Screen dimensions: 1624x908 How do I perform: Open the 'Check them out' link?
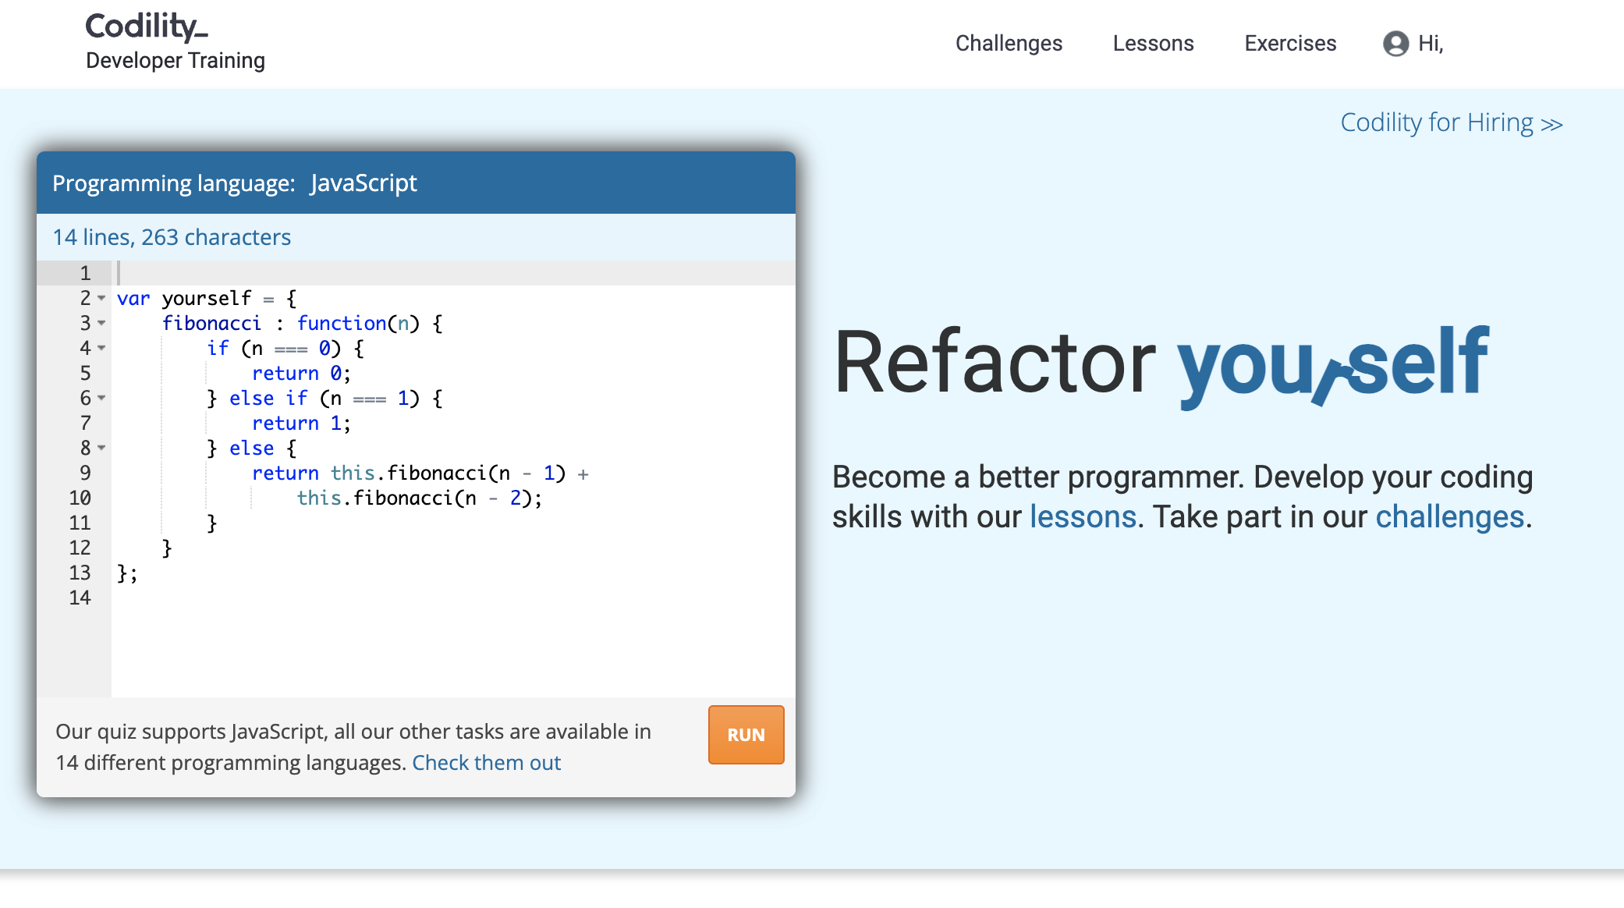coord(486,763)
